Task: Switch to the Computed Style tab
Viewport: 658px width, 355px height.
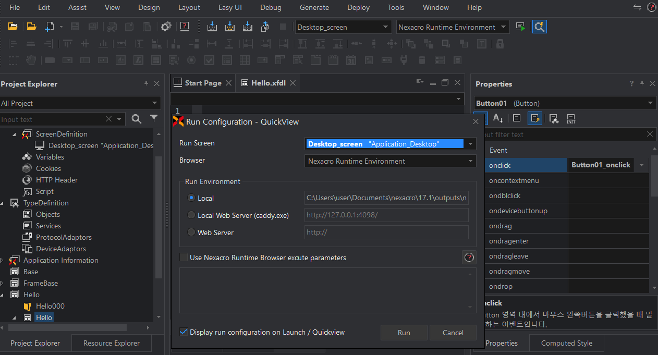Action: pos(567,343)
